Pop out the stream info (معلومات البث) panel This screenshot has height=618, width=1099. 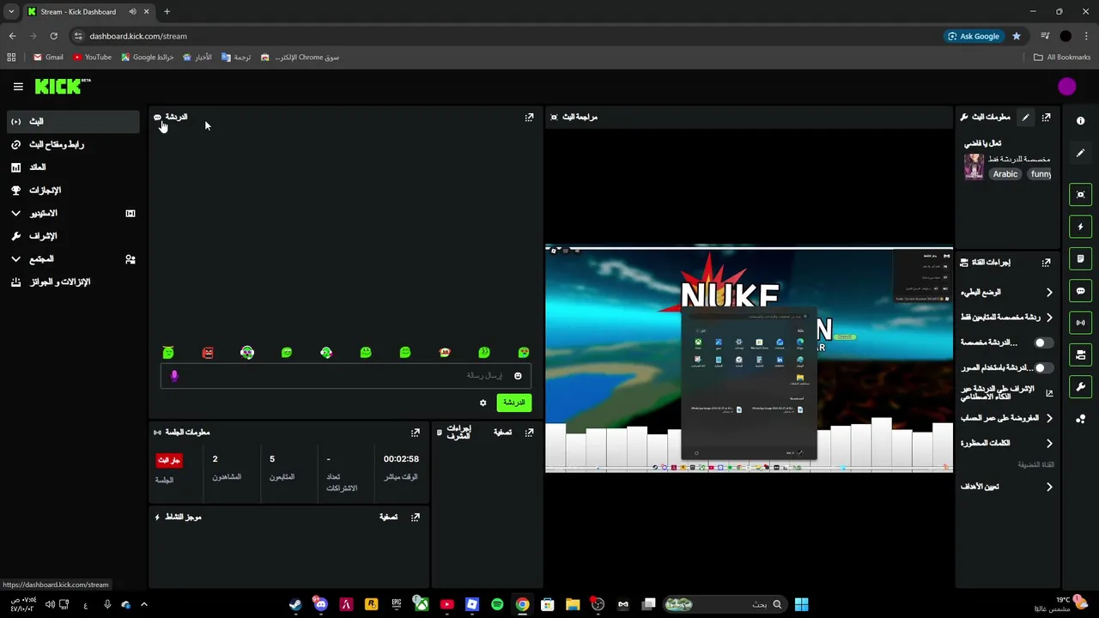pos(1046,118)
